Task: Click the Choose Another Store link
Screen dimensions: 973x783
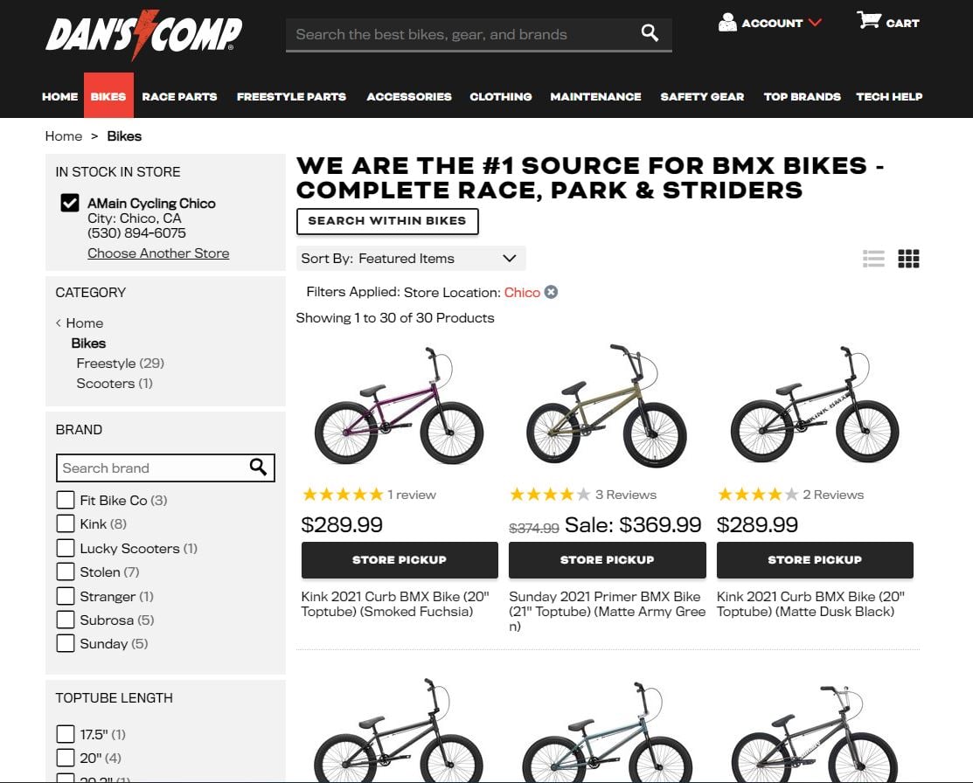Action: pyautogui.click(x=158, y=253)
